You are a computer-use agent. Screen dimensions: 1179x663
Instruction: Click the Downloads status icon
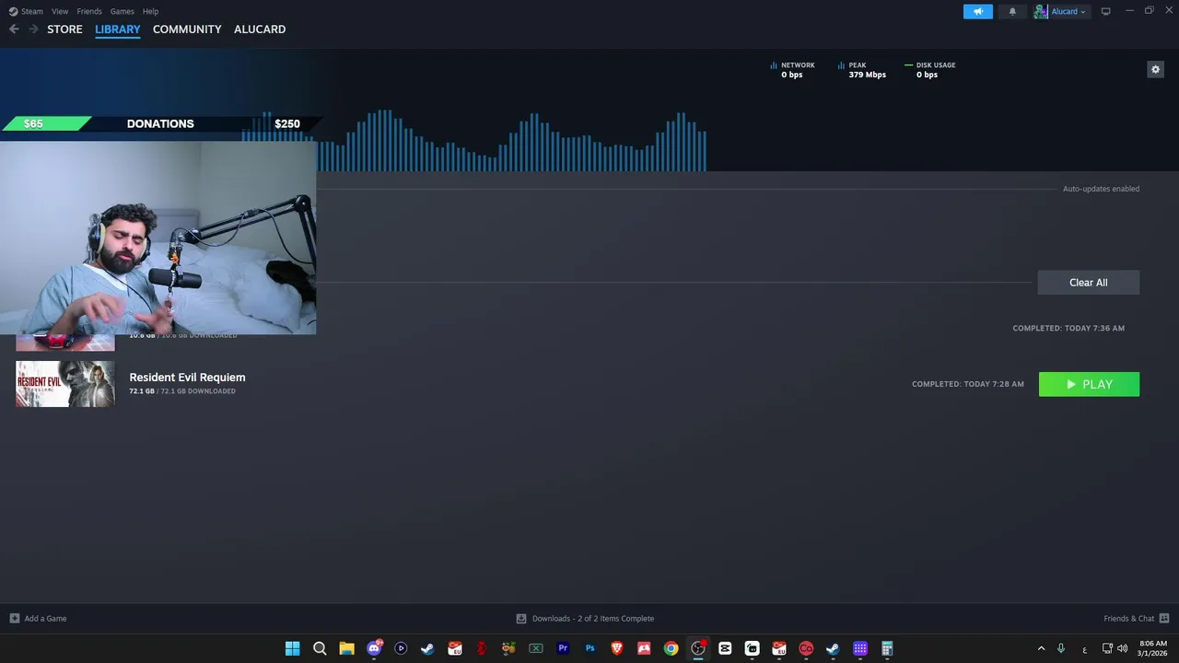point(521,619)
